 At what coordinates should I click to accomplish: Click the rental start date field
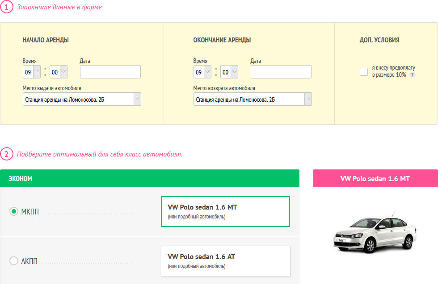(x=110, y=72)
